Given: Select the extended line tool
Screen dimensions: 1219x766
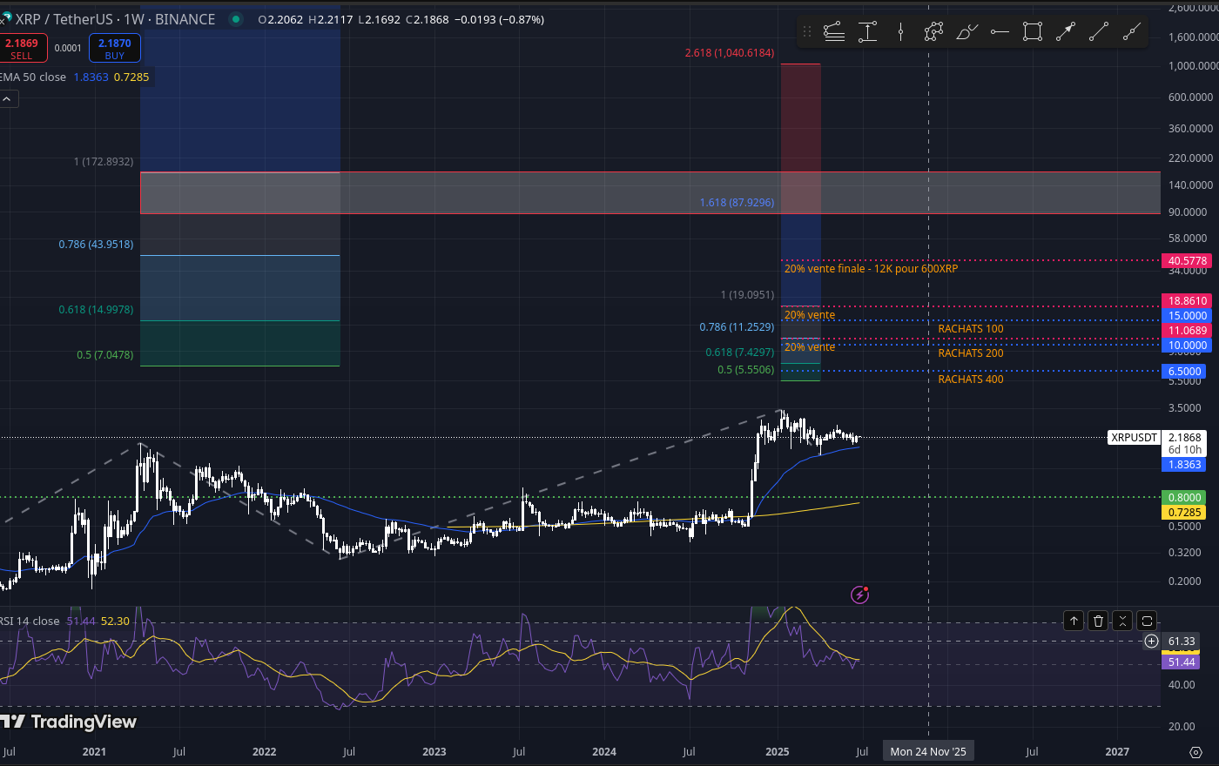Looking at the screenshot, I should tap(1132, 32).
